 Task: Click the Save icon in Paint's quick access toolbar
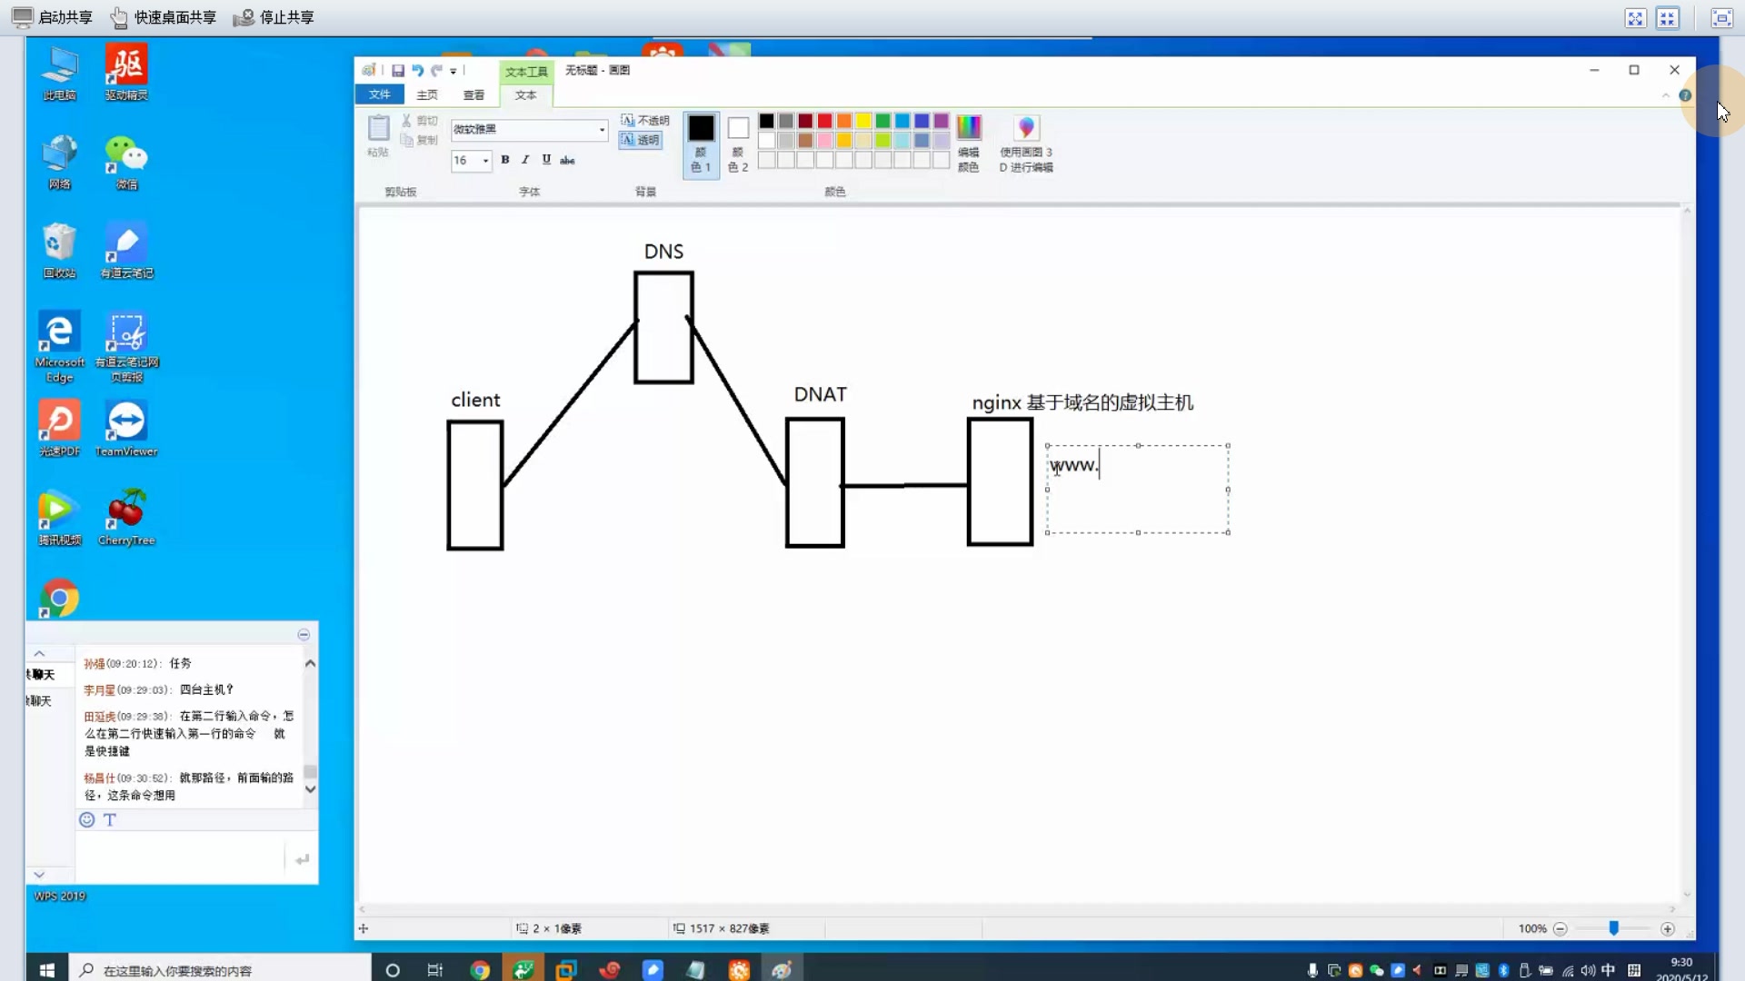[x=397, y=70]
